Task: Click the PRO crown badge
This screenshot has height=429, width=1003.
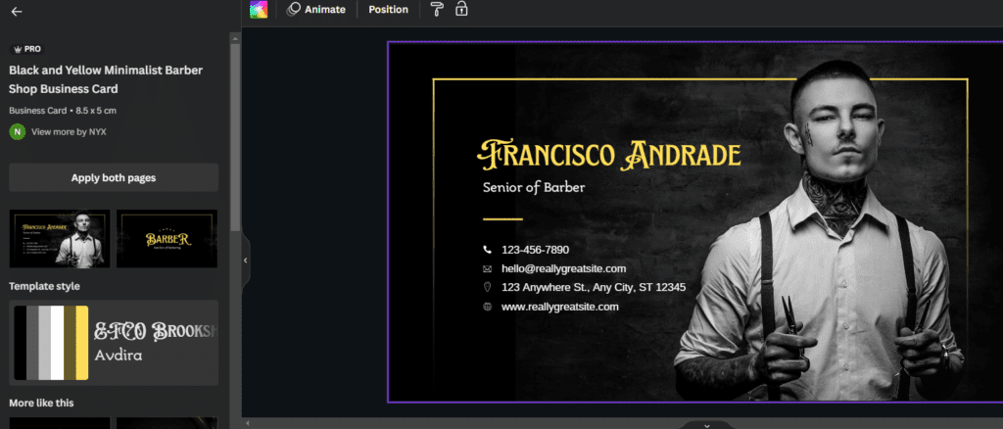Action: (27, 49)
